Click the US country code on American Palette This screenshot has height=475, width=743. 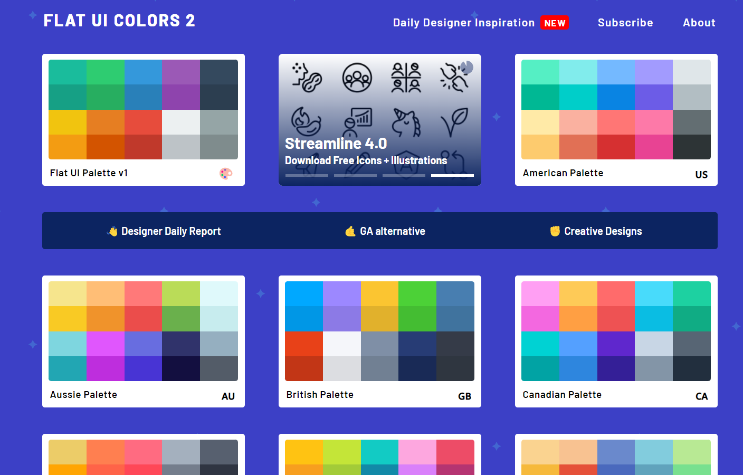[x=701, y=175]
